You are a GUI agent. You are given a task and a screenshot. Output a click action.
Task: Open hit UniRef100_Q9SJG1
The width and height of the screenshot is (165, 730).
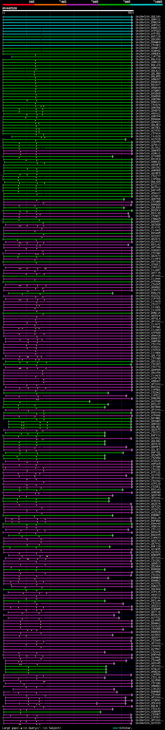click(x=148, y=361)
